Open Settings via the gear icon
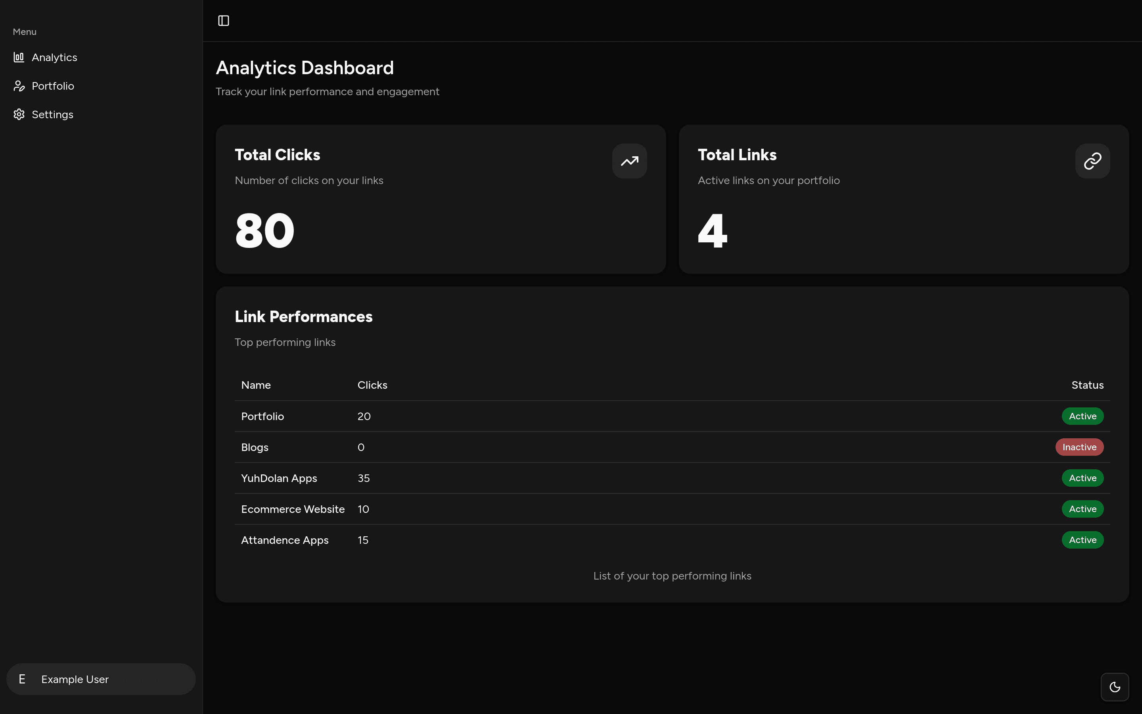The height and width of the screenshot is (714, 1142). (19, 114)
